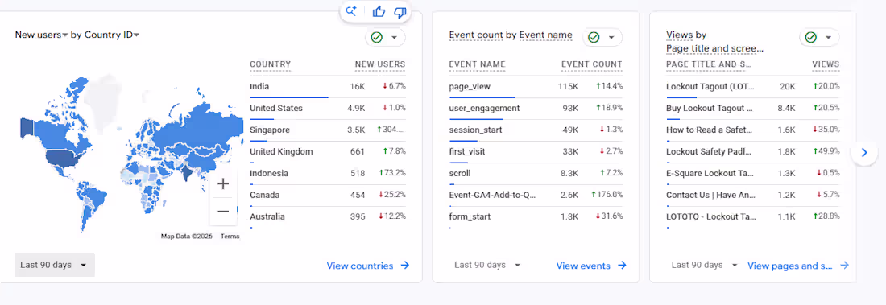Zoom in on the world map
This screenshot has width=886, height=305.
coord(223,183)
